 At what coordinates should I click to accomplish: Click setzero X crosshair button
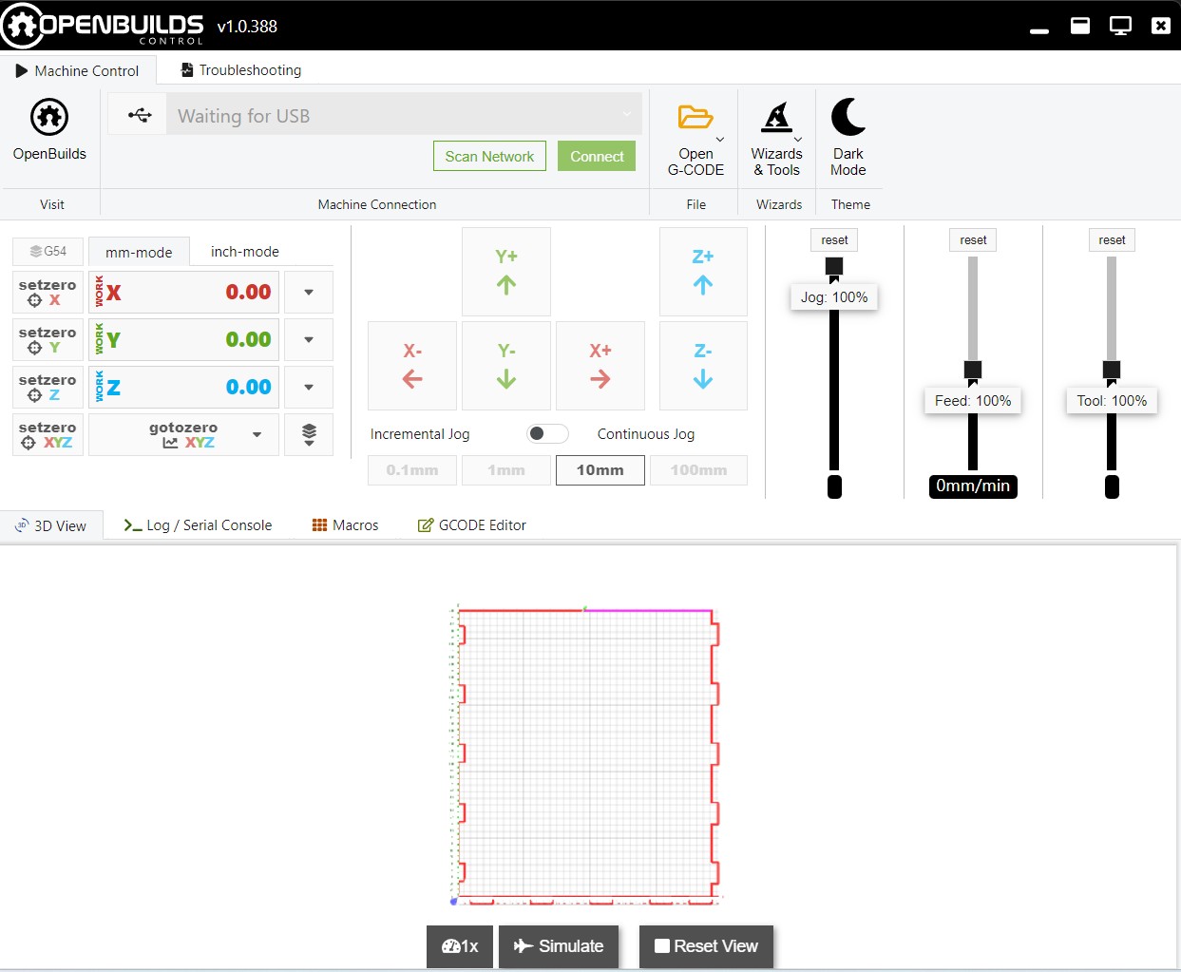tap(48, 293)
